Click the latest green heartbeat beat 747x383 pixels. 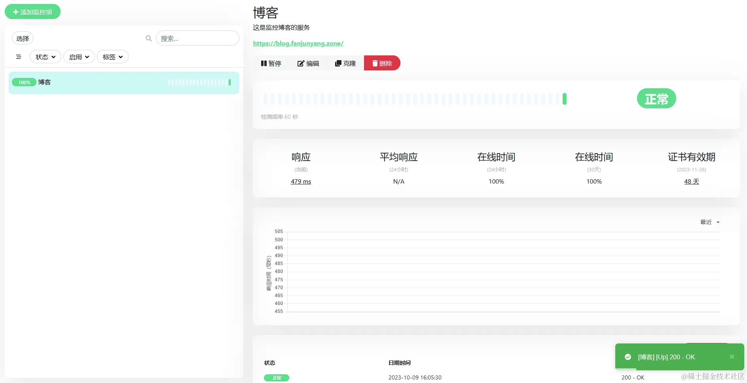coord(565,99)
